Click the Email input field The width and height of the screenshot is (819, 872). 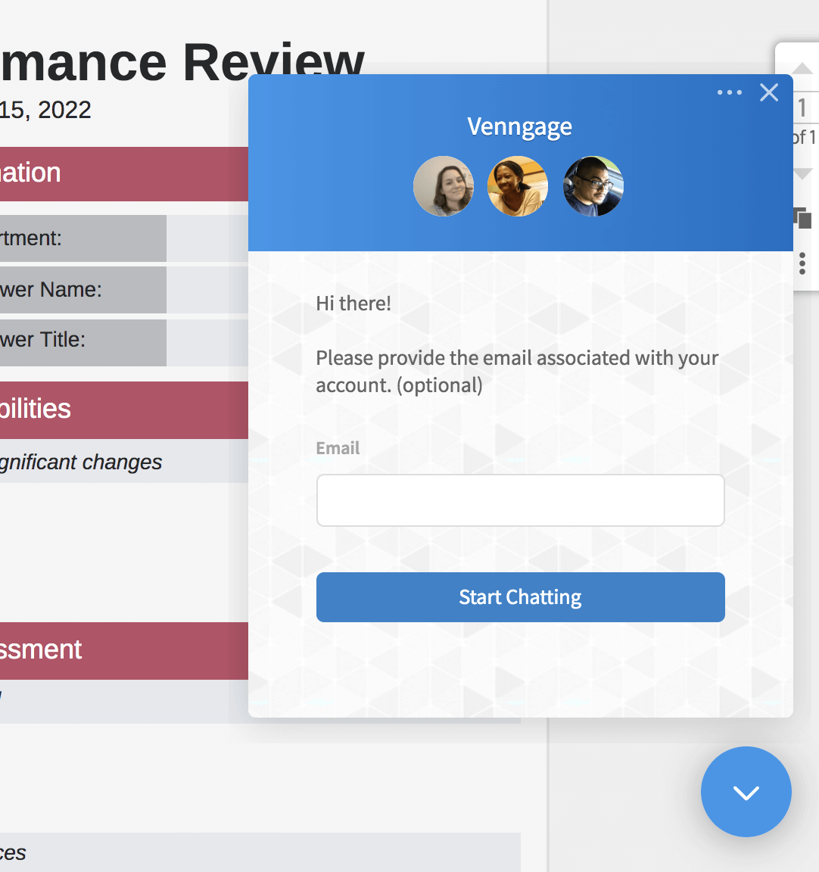[x=521, y=500]
